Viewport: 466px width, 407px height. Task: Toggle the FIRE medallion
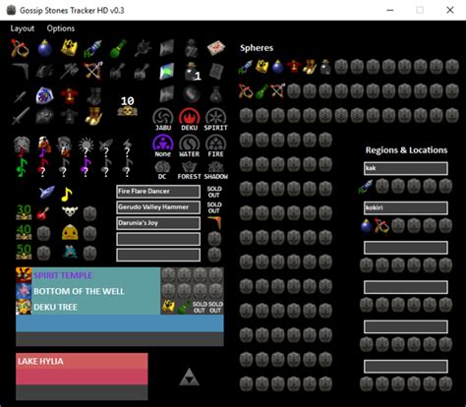(x=215, y=145)
